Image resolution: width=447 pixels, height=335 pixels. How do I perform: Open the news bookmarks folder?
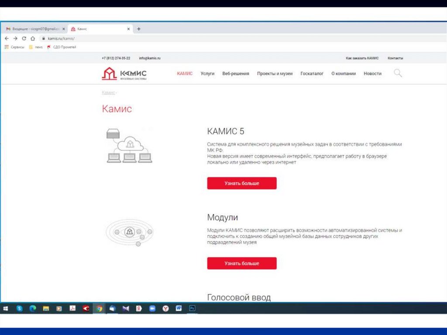tap(36, 47)
